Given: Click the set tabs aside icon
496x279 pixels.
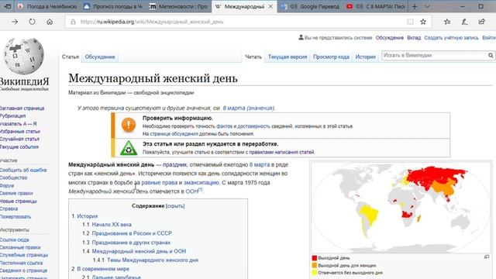Looking at the screenshot, I should pos(8,6).
